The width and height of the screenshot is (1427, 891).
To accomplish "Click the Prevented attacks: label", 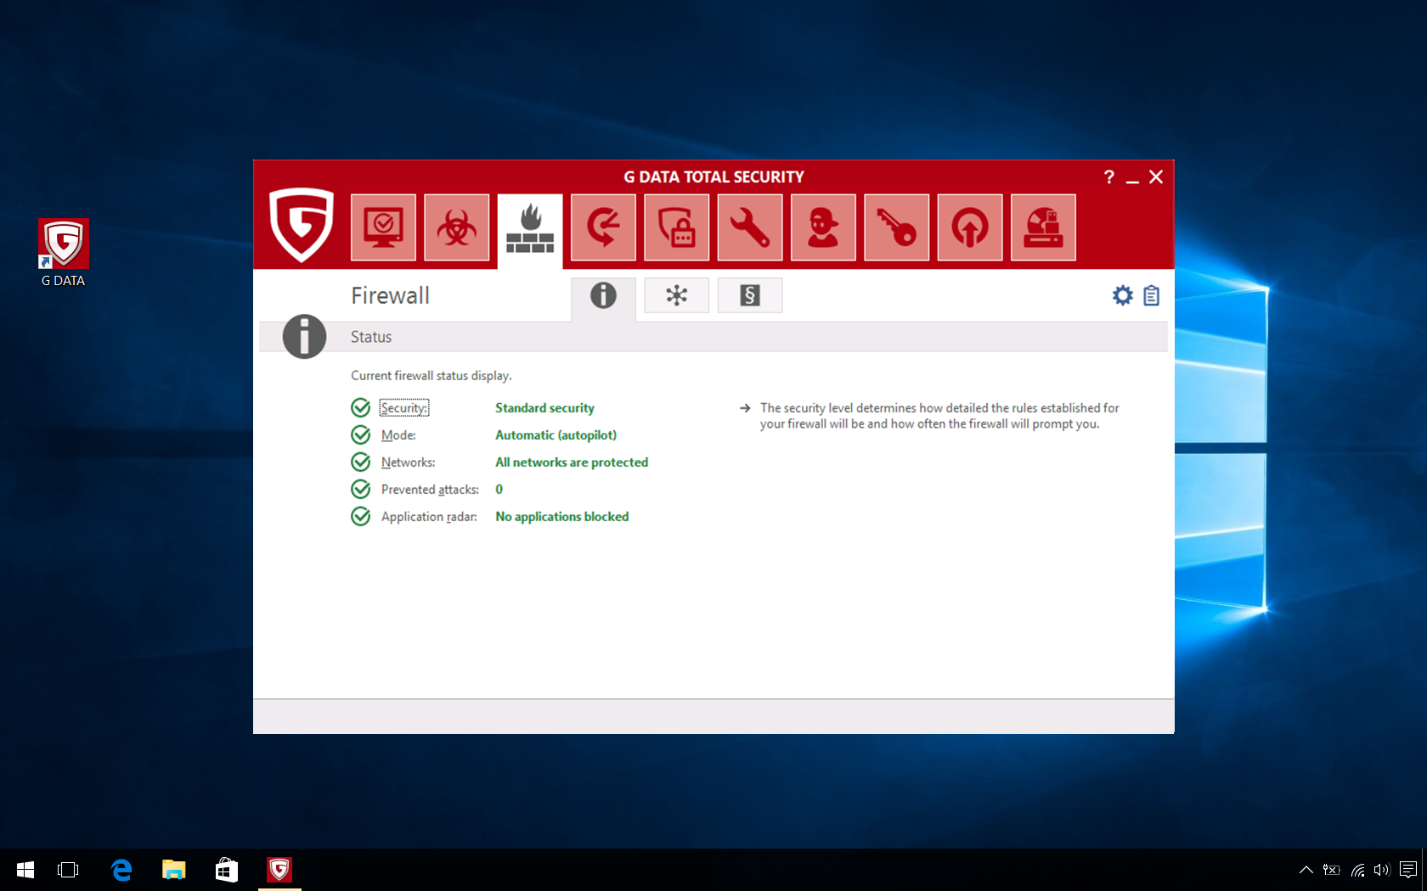I will [x=430, y=490].
